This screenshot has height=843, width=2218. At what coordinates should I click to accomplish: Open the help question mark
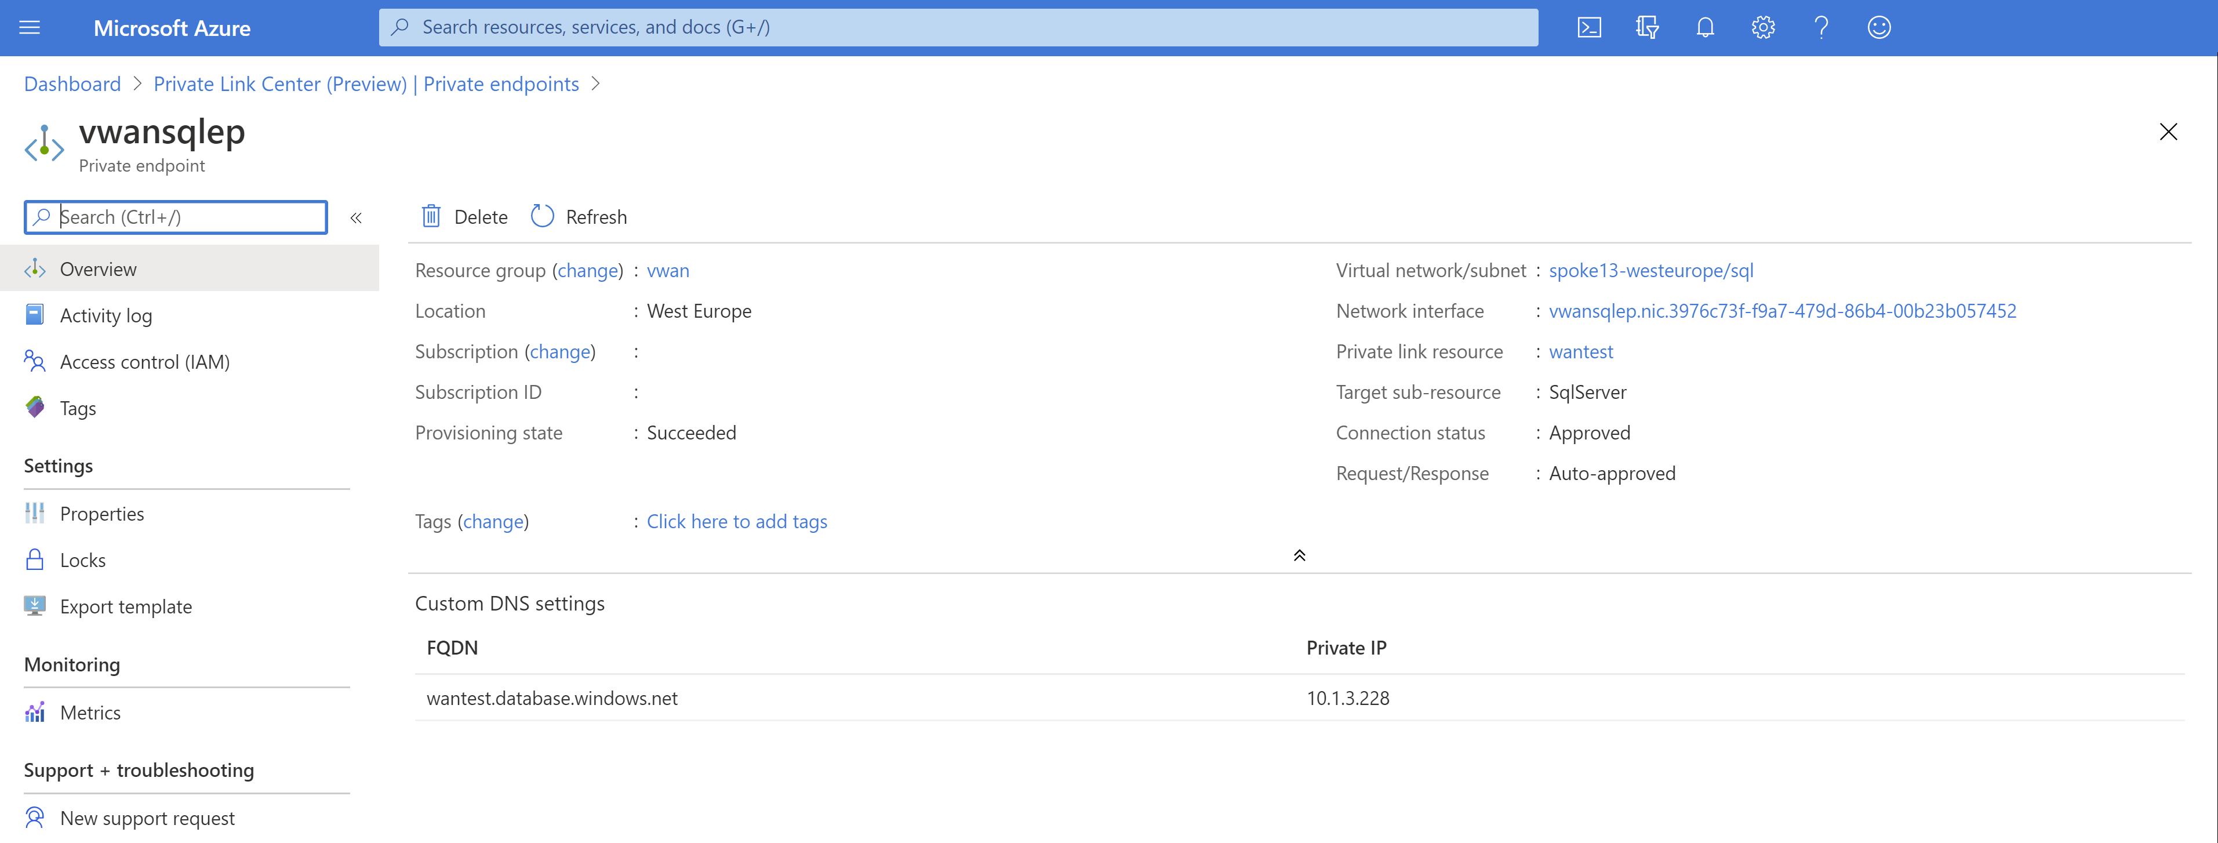[x=1820, y=28]
